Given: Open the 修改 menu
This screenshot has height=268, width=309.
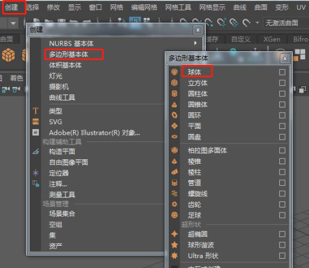Looking at the screenshot, I should pos(53,7).
